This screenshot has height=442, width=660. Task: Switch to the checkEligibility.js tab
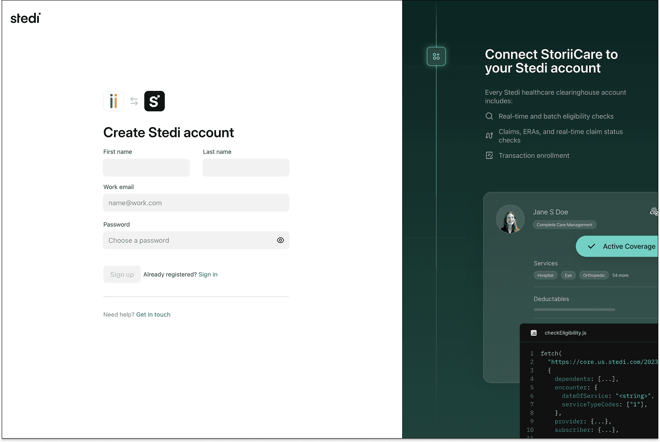tap(566, 333)
